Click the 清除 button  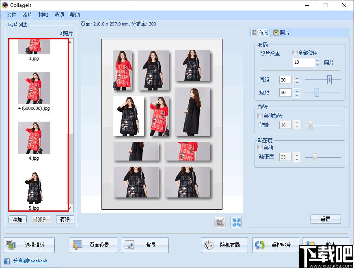pyautogui.click(x=65, y=219)
